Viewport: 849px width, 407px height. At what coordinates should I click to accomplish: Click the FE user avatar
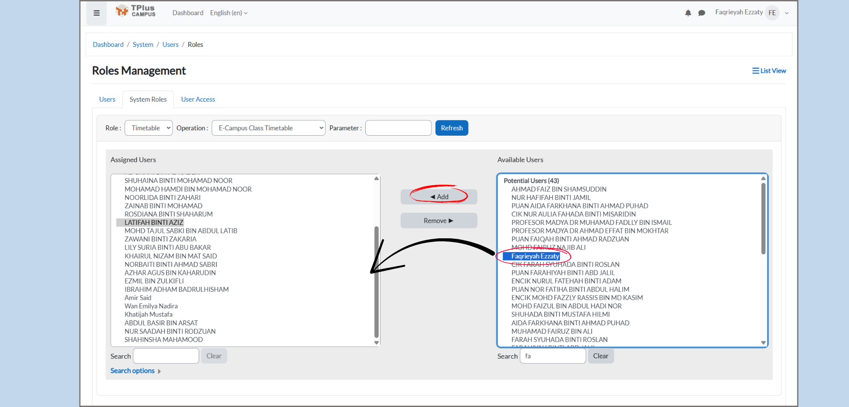coord(772,13)
